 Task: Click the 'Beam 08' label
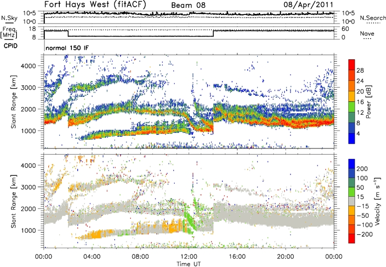pyautogui.click(x=188, y=5)
